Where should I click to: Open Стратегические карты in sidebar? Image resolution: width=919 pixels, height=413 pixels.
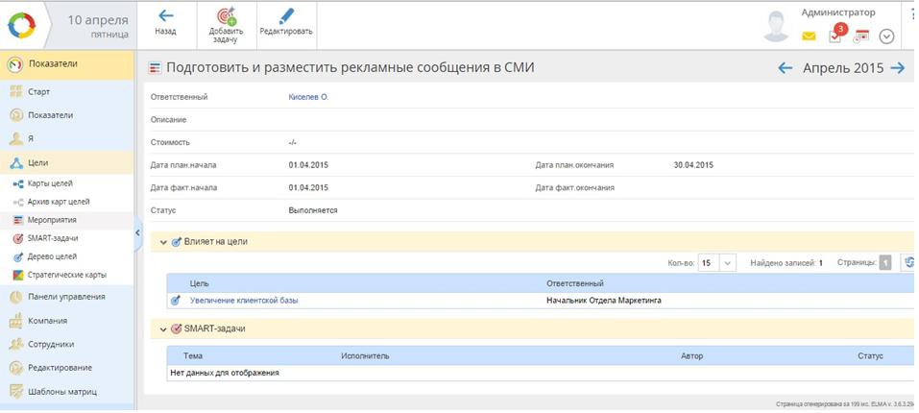[65, 275]
